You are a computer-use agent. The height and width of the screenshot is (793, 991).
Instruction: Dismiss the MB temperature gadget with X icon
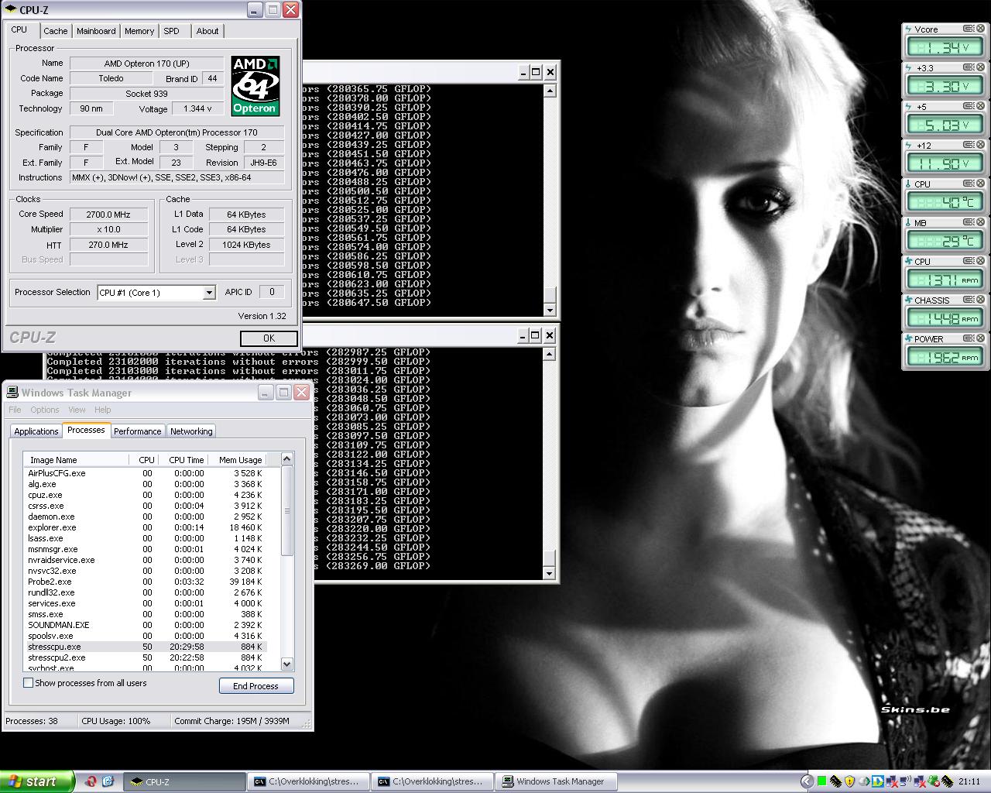(980, 222)
